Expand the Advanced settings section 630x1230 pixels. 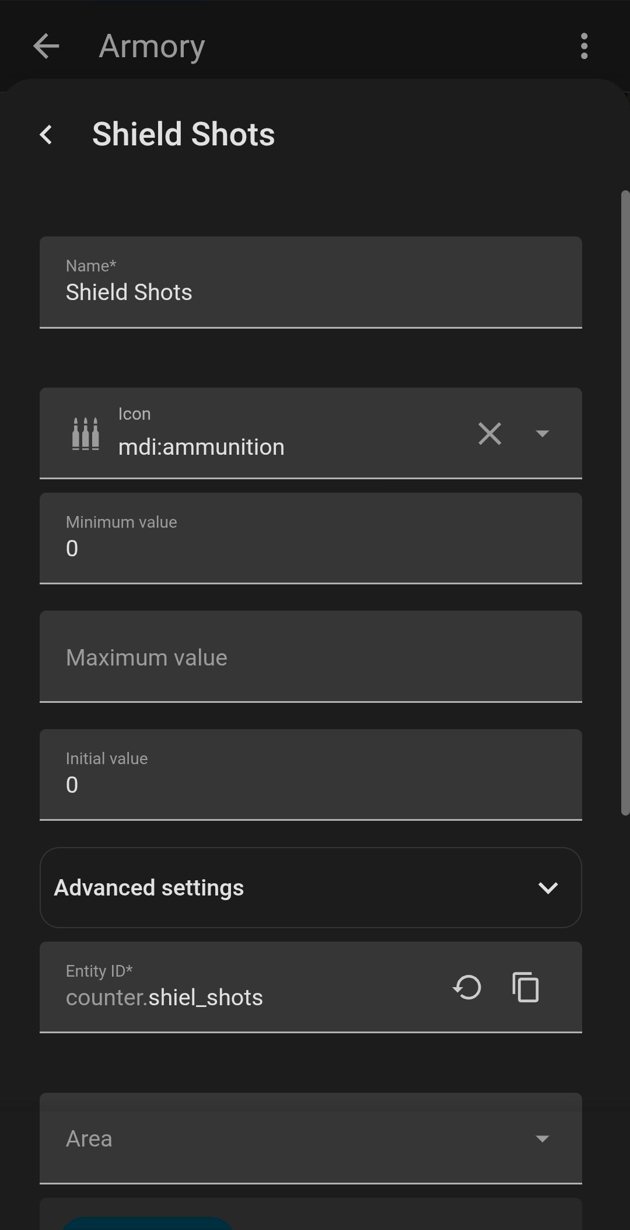click(x=311, y=887)
